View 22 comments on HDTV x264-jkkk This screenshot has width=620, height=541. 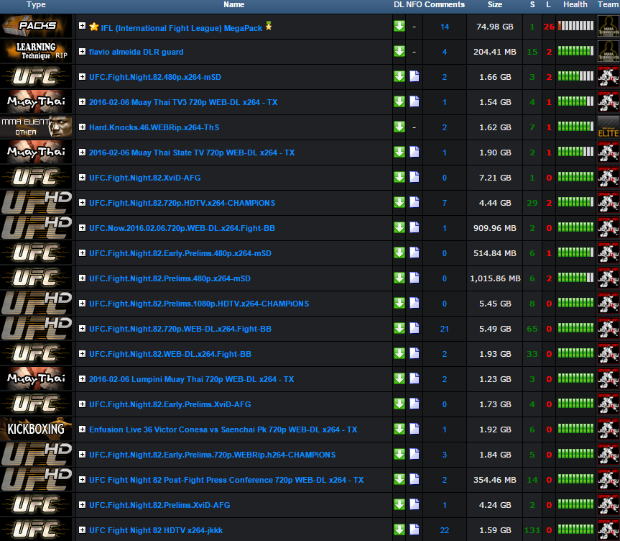pyautogui.click(x=445, y=530)
